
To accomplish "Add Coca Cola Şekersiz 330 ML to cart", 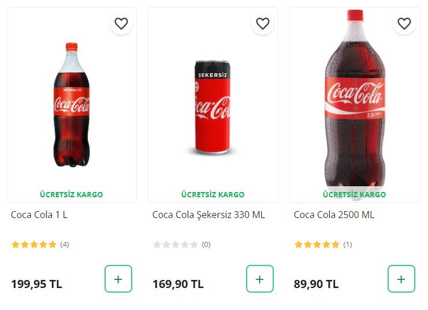I will 260,279.
